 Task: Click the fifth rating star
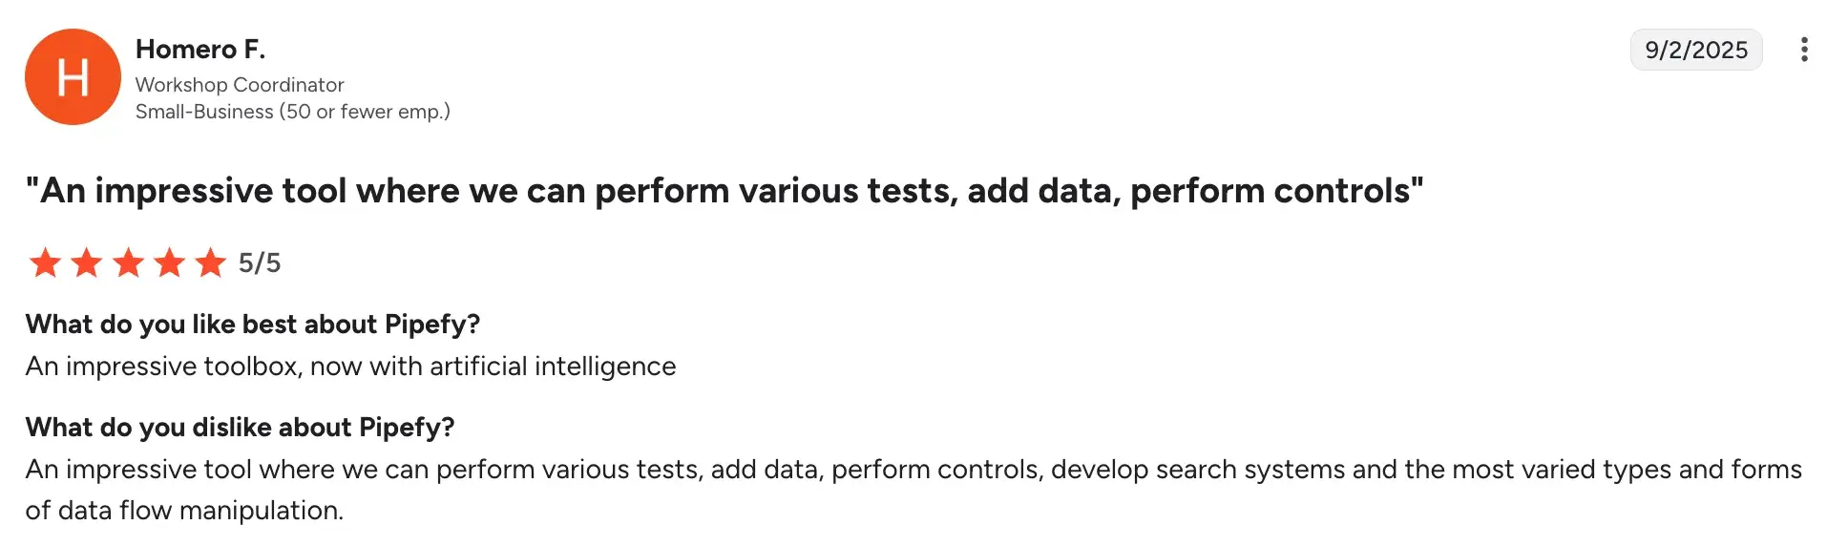click(x=211, y=262)
